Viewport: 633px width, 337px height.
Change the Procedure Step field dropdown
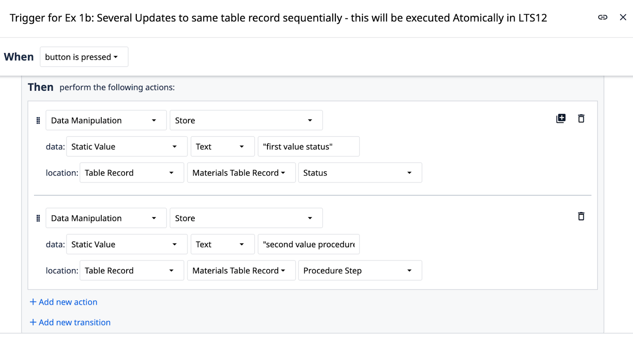[x=360, y=270]
